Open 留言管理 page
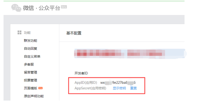The image size is (198, 108). [x=30, y=72]
